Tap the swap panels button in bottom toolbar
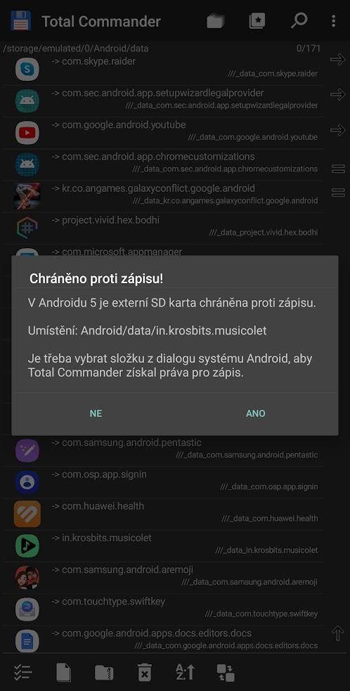Image resolution: width=350 pixels, height=691 pixels. [226, 673]
